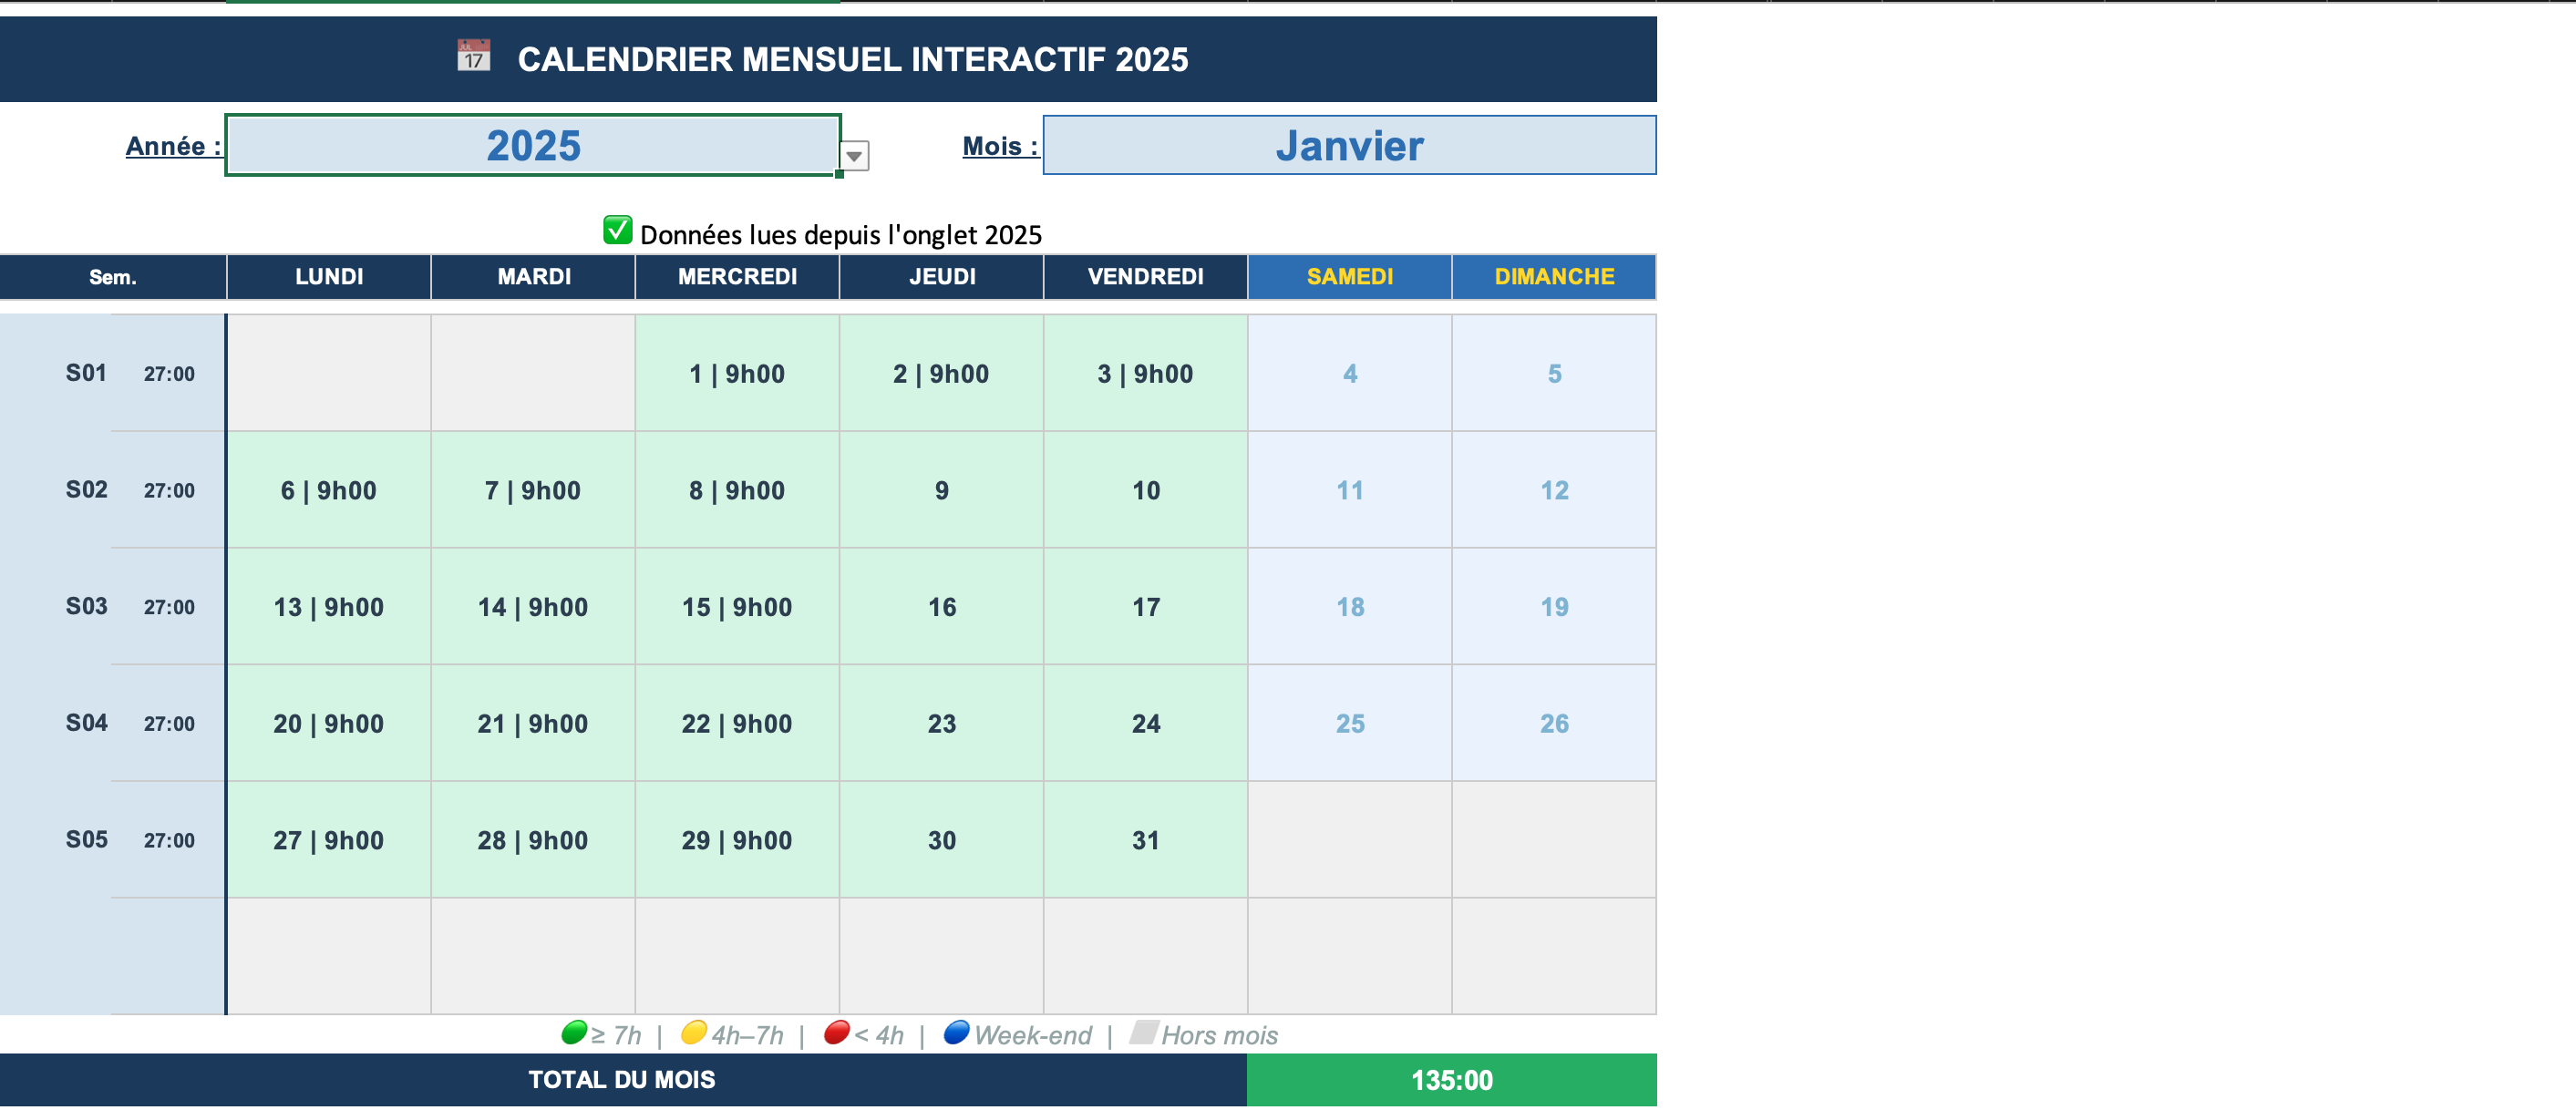2576x1110 pixels.
Task: Select the cell 15 | 9h00
Action: click(x=736, y=607)
